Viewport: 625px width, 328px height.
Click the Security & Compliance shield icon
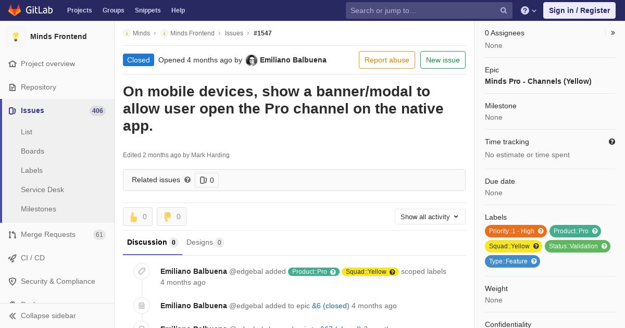12,282
